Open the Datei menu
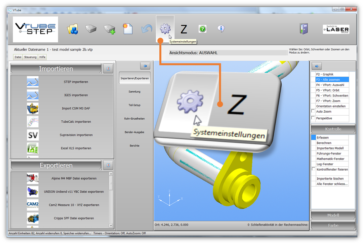 coord(18,57)
